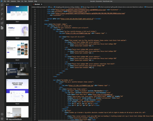Image resolution: width=153 pixels, height=121 pixels.
Task: Click the closing head tag on line 32
Action: 46,20
